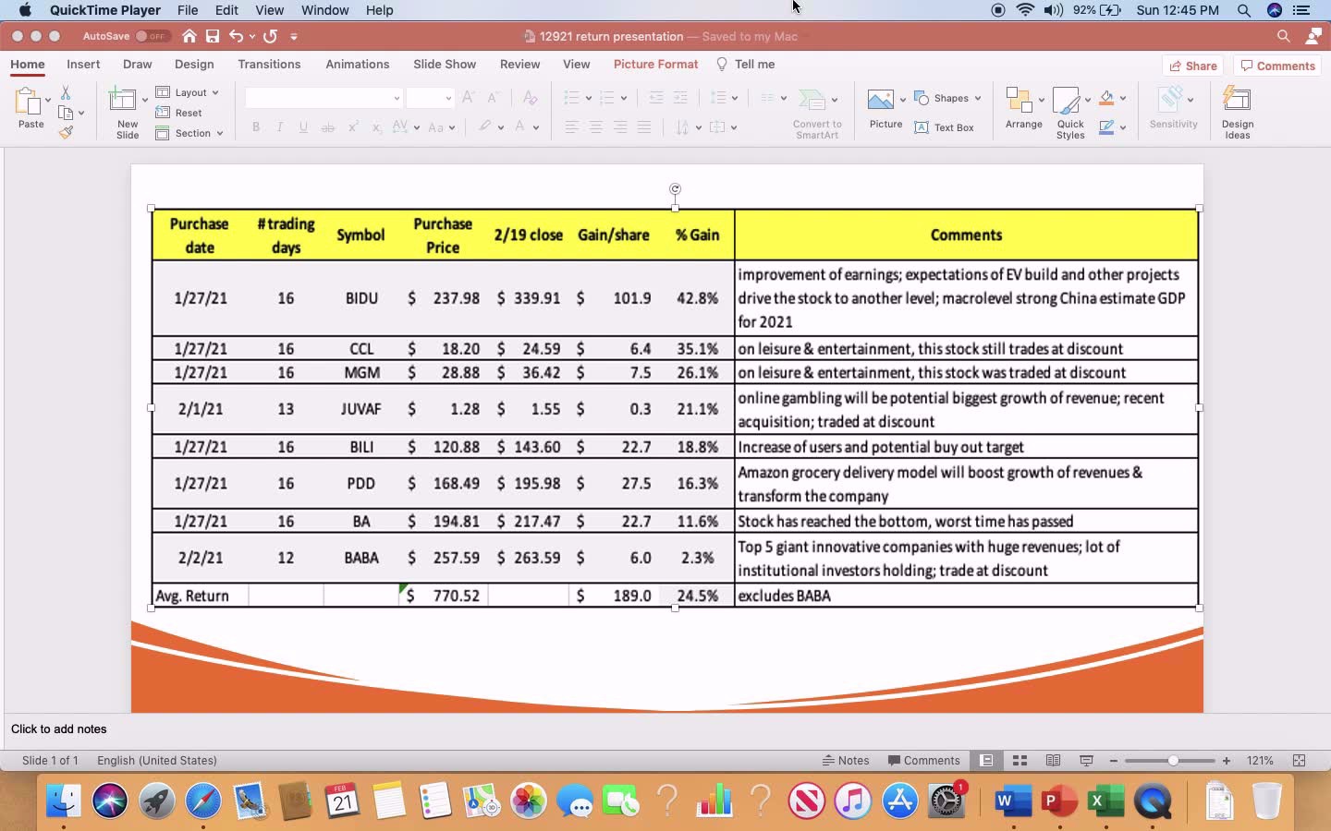This screenshot has height=831, width=1331.
Task: Click the Cut scissors icon
Action: click(66, 93)
